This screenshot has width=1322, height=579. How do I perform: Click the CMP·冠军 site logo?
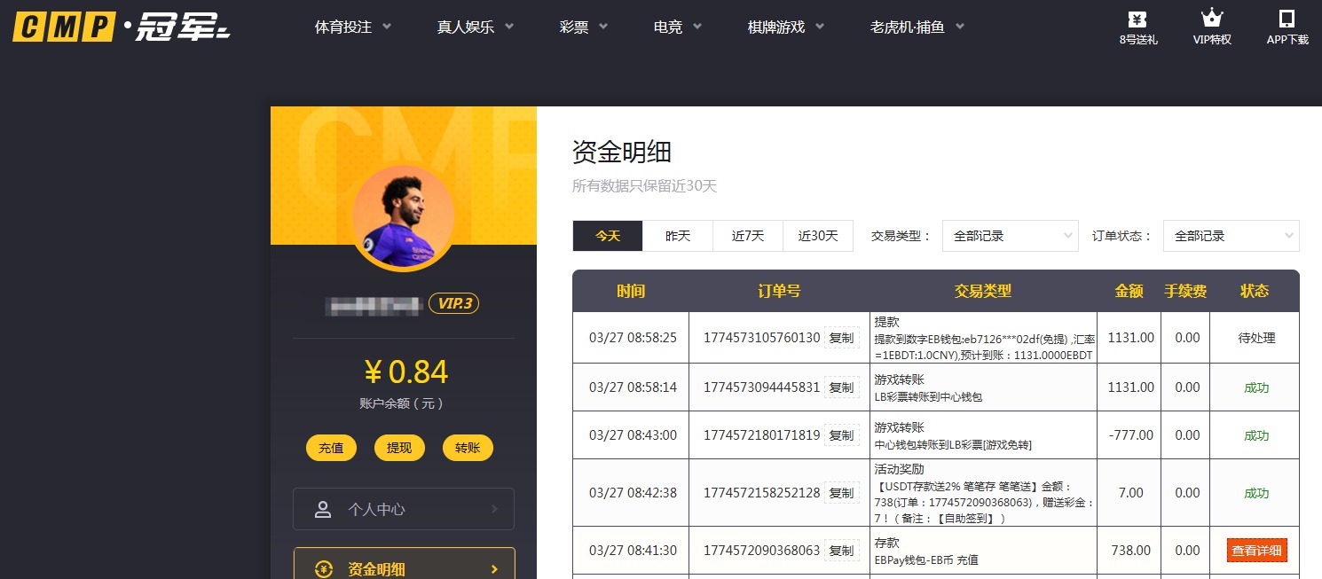120,27
